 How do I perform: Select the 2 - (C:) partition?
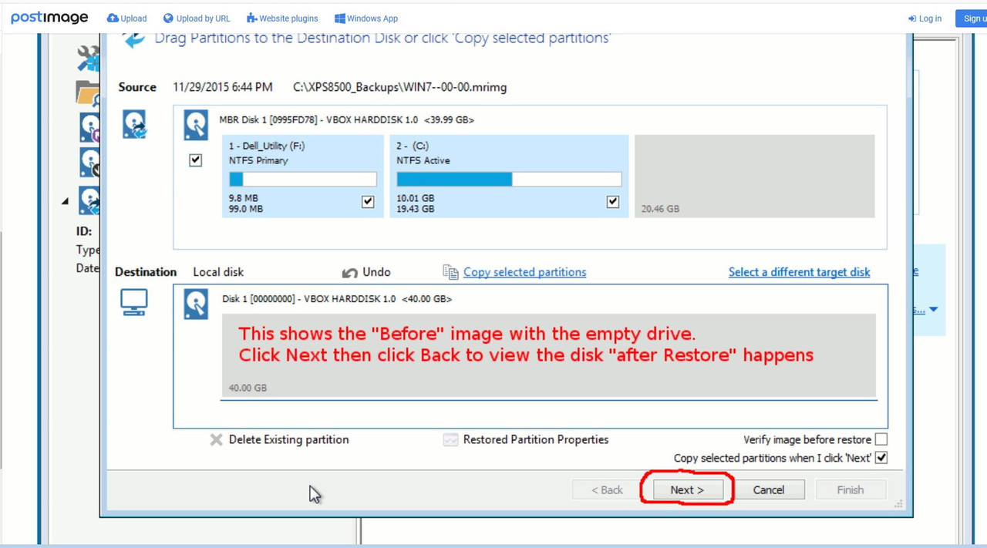tap(510, 176)
